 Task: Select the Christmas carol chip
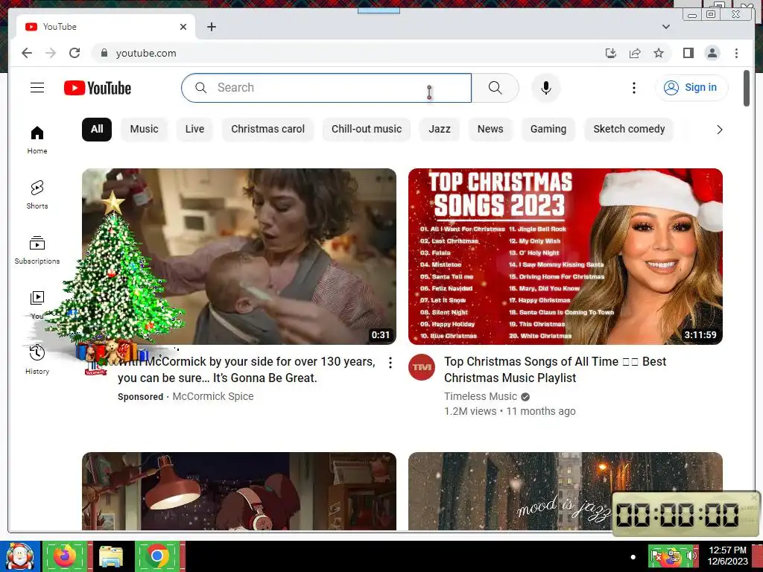[x=267, y=130]
